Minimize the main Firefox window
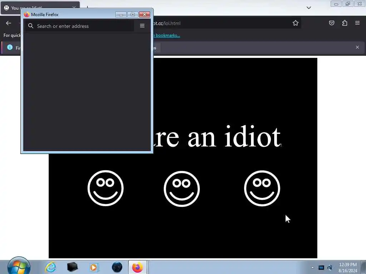366x274 pixels. [x=336, y=4]
